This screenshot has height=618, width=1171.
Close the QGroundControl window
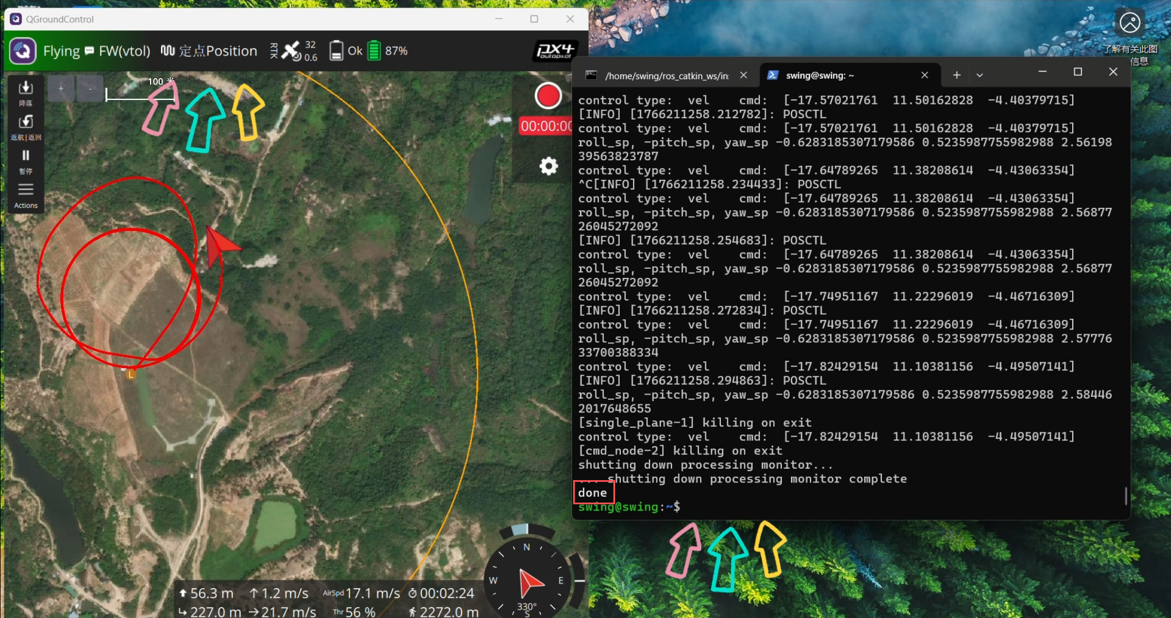pos(570,19)
